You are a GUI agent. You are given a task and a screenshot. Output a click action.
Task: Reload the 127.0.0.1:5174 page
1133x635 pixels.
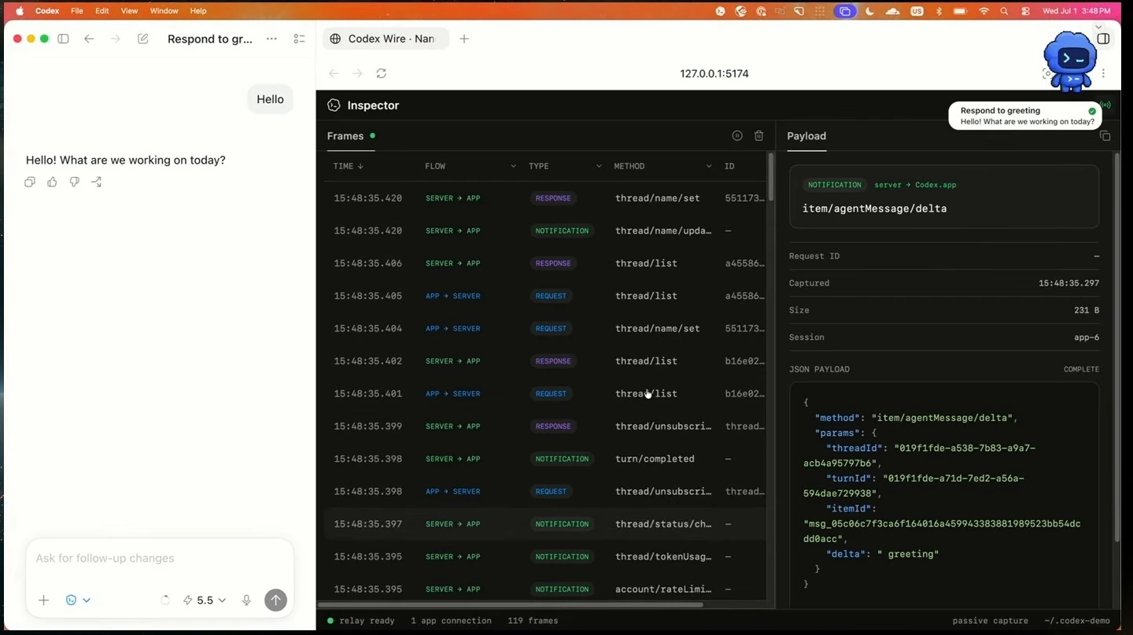tap(382, 73)
